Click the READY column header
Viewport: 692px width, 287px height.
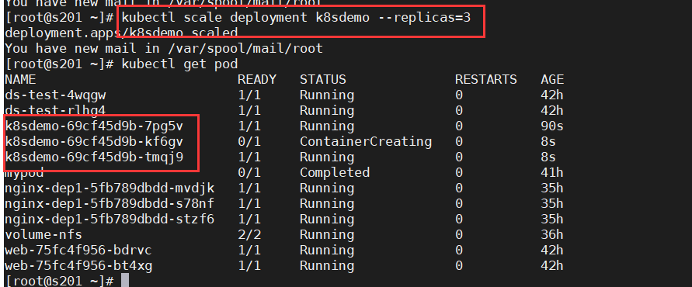click(257, 80)
